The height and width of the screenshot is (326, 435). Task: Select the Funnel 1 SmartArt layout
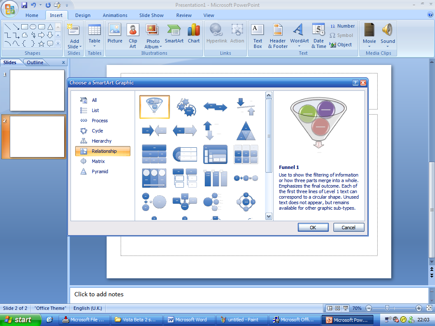coord(154,107)
